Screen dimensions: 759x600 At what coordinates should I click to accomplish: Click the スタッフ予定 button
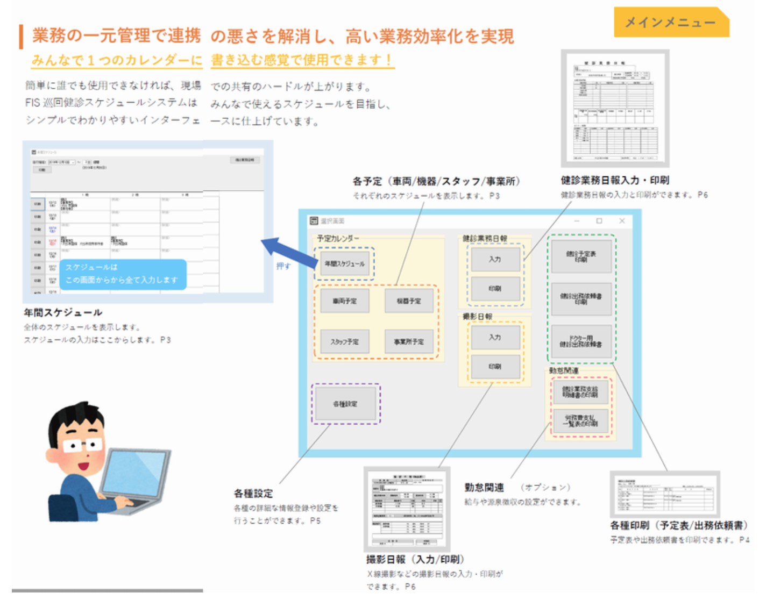pyautogui.click(x=344, y=341)
